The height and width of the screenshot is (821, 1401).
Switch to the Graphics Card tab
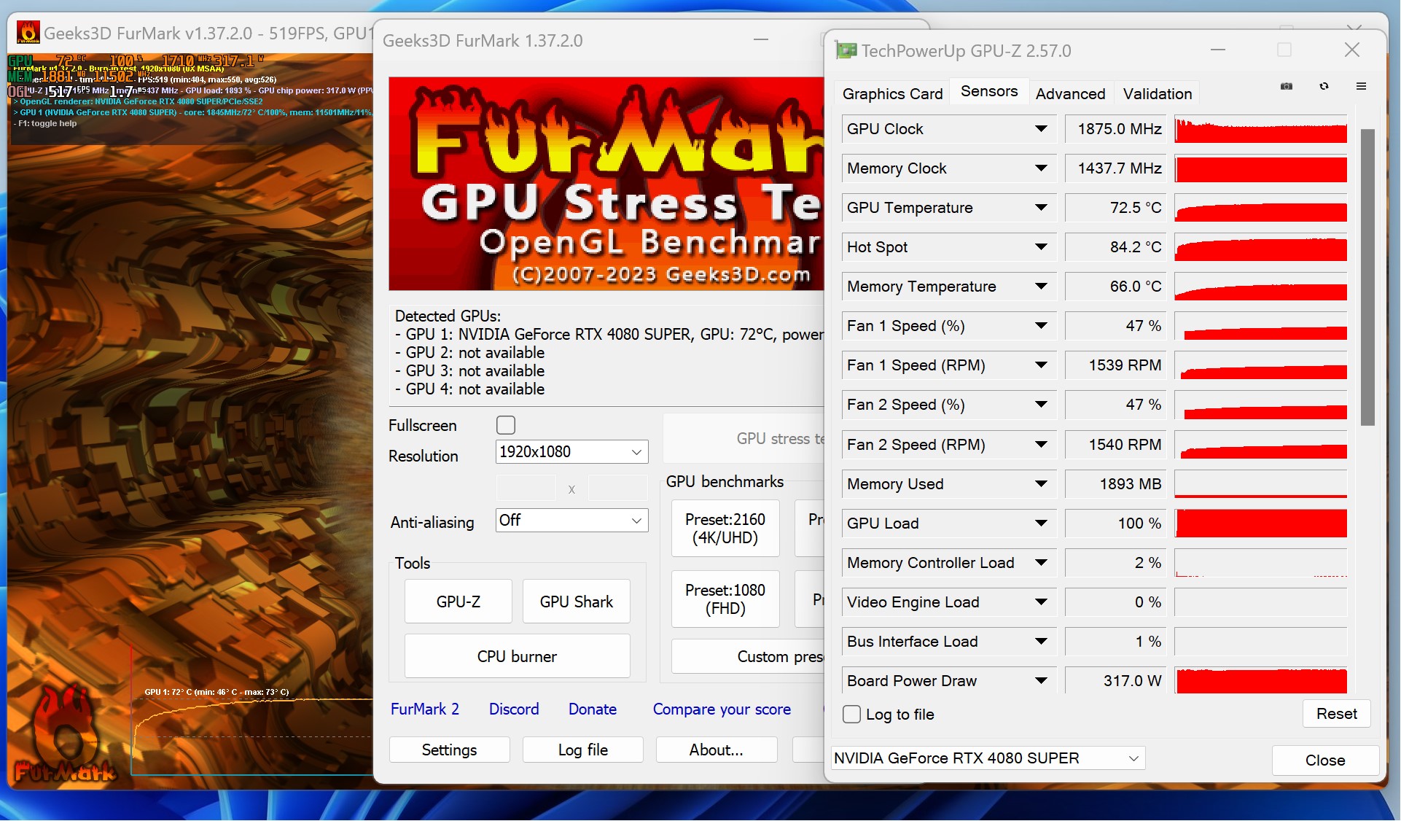pos(892,93)
